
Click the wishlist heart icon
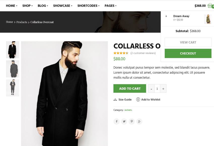138,100
